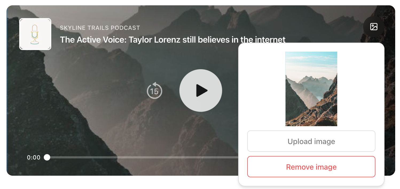Click the number 15 in the rewind icon
Image resolution: width=400 pixels, height=189 pixels.
154,92
